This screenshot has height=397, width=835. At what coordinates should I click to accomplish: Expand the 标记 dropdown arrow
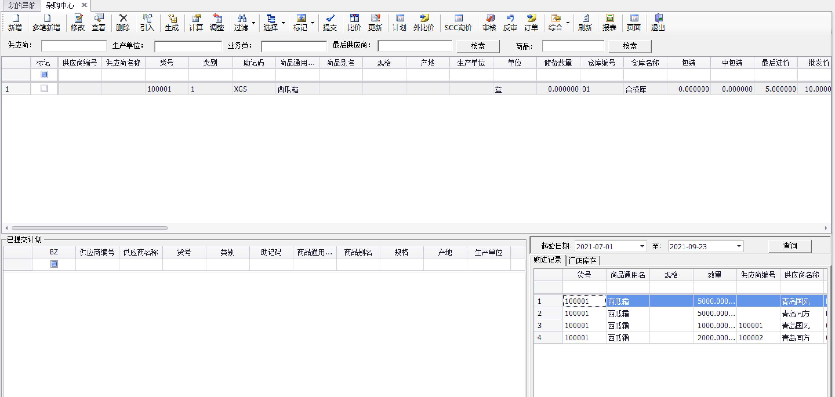[x=313, y=23]
